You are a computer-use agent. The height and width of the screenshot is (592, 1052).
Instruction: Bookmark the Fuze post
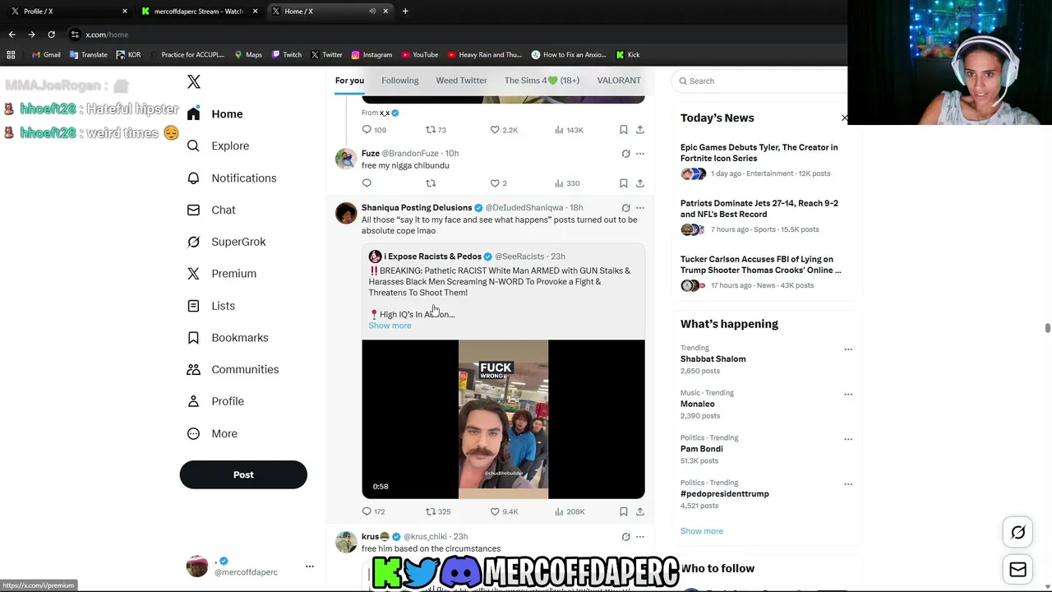(624, 183)
